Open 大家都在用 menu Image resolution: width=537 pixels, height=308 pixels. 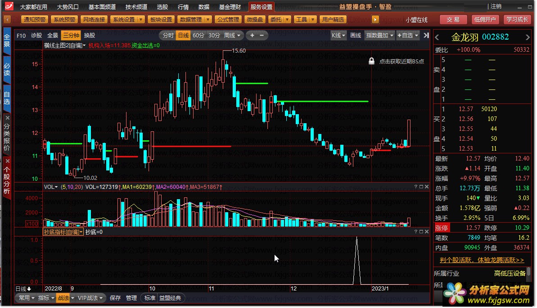coord(34,6)
